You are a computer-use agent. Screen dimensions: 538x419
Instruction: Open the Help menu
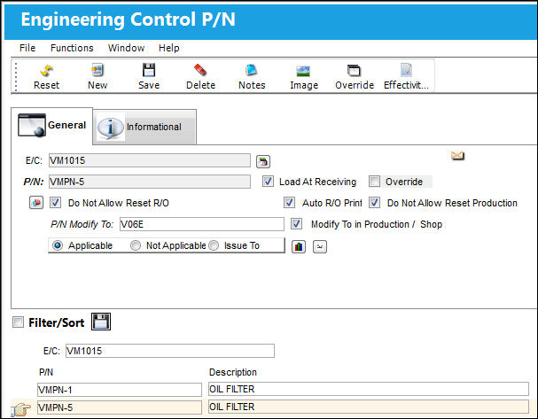(168, 48)
